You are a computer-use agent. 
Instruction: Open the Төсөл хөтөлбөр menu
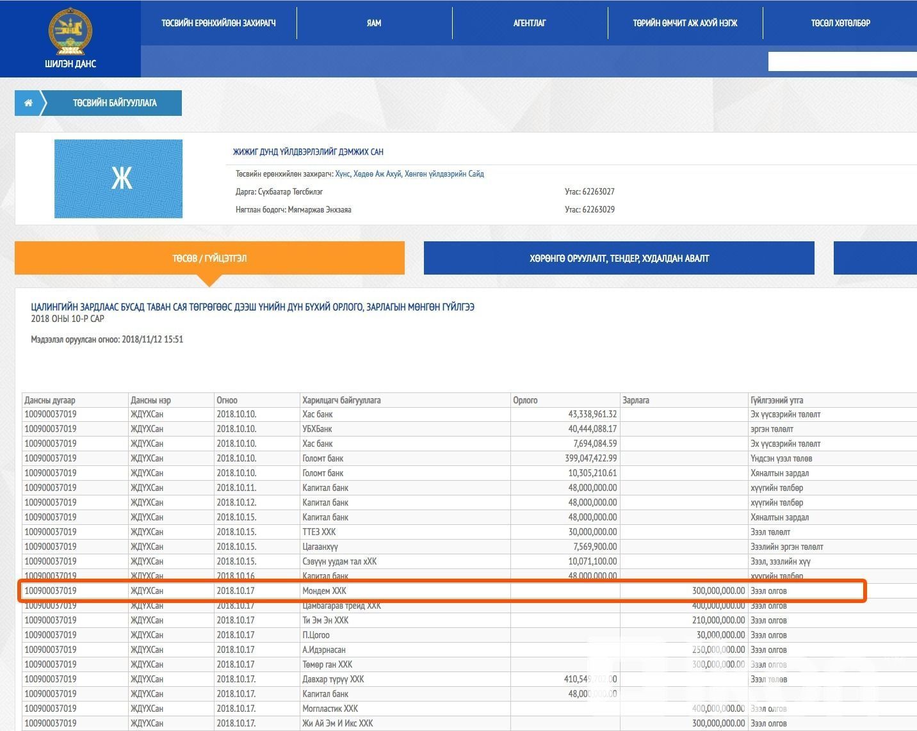tap(840, 23)
